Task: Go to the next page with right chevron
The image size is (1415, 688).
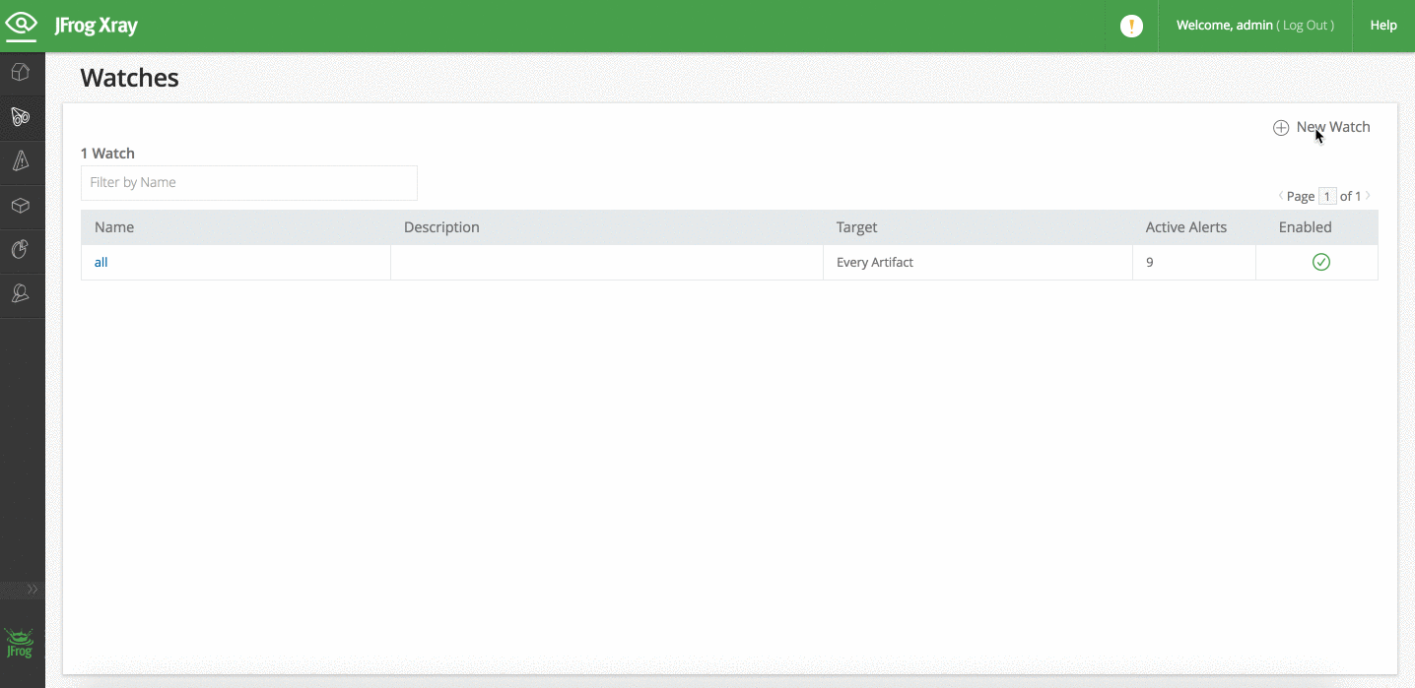Action: click(x=1368, y=196)
